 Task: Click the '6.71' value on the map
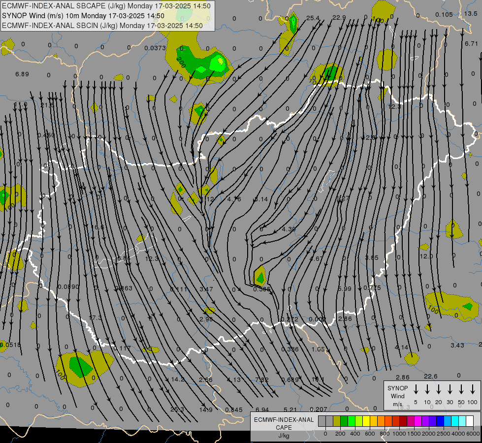coord(471,44)
